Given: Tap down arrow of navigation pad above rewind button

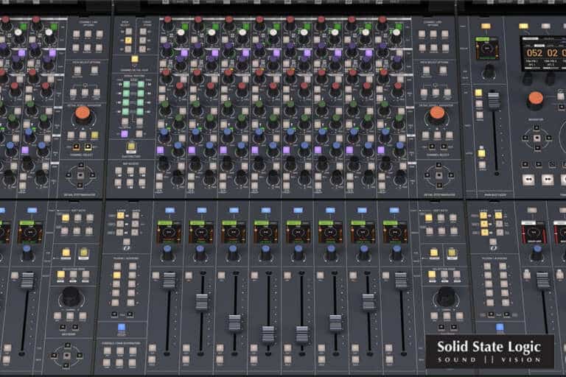Looking at the screenshot, I should pyautogui.click(x=537, y=147).
